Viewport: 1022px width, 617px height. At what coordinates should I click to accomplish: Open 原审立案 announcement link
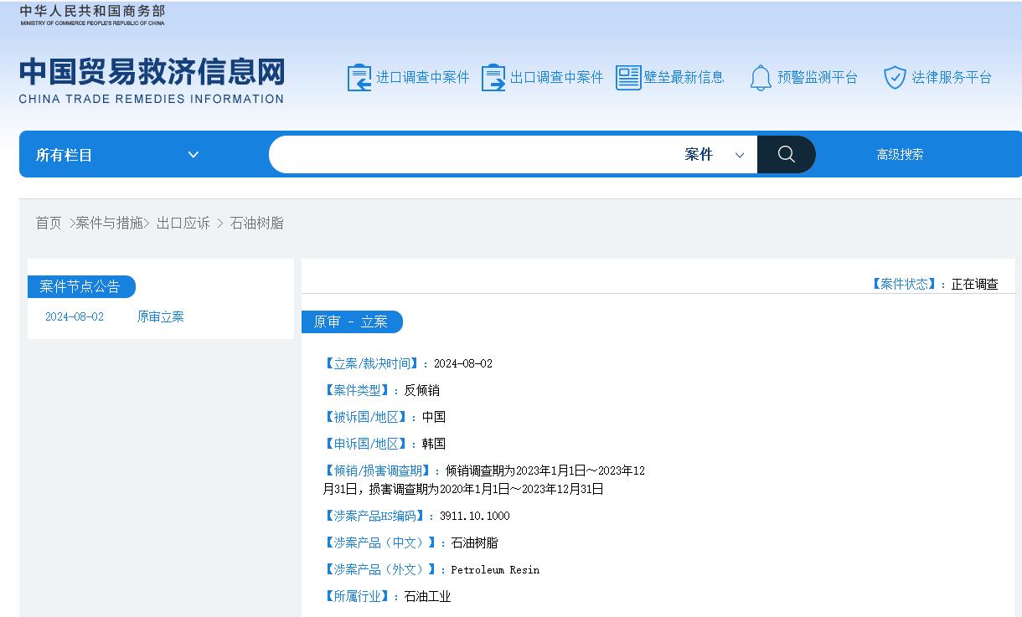tap(161, 316)
